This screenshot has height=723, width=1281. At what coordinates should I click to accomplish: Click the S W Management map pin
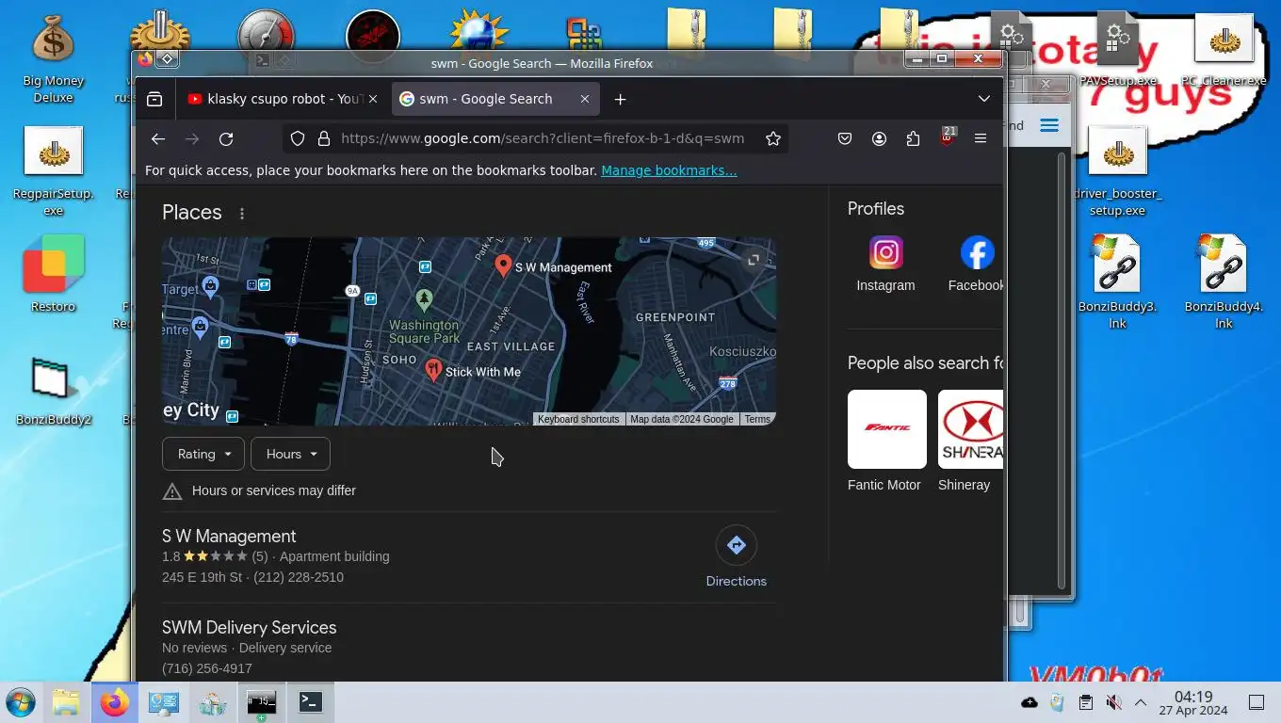[x=503, y=266]
